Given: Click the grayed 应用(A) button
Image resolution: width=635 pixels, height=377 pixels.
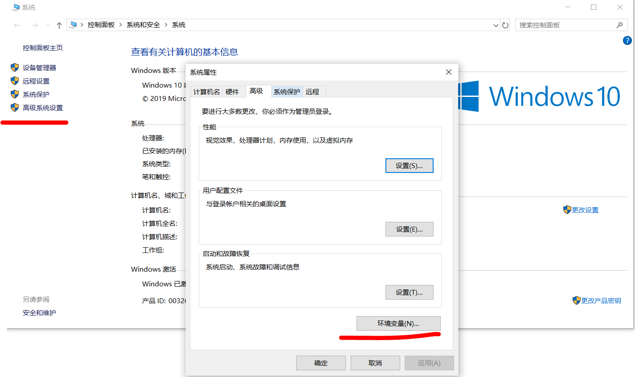Looking at the screenshot, I should click(429, 363).
